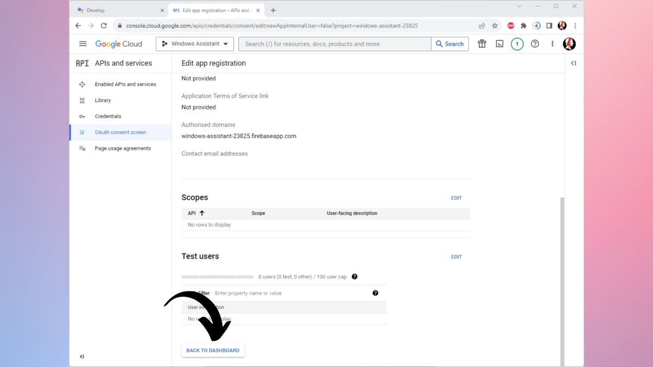The width and height of the screenshot is (653, 367).
Task: Toggle the right info panel arrow
Action: (574, 63)
